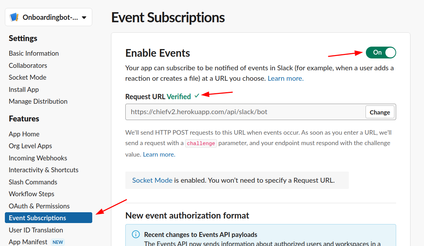Go to Slash Commands configuration
Viewport: 424px width, 246px height.
[x=33, y=182]
